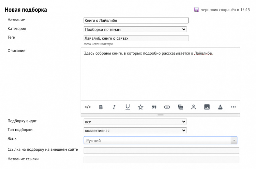Toggle italic formatting in description editor
The height and width of the screenshot is (169, 256).
point(114,107)
